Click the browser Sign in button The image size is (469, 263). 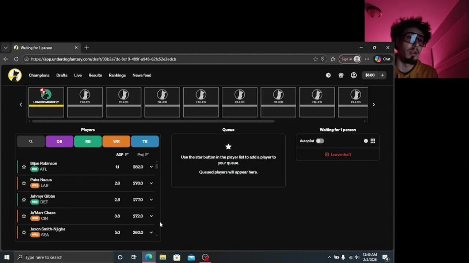click(350, 59)
